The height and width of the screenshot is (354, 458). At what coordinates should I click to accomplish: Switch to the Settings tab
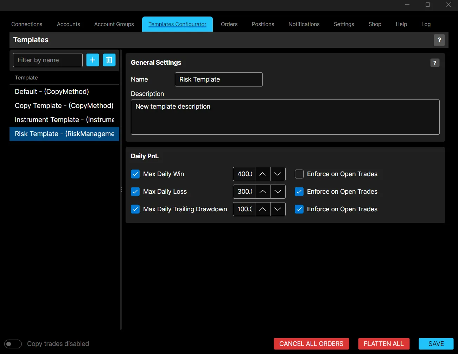point(344,24)
